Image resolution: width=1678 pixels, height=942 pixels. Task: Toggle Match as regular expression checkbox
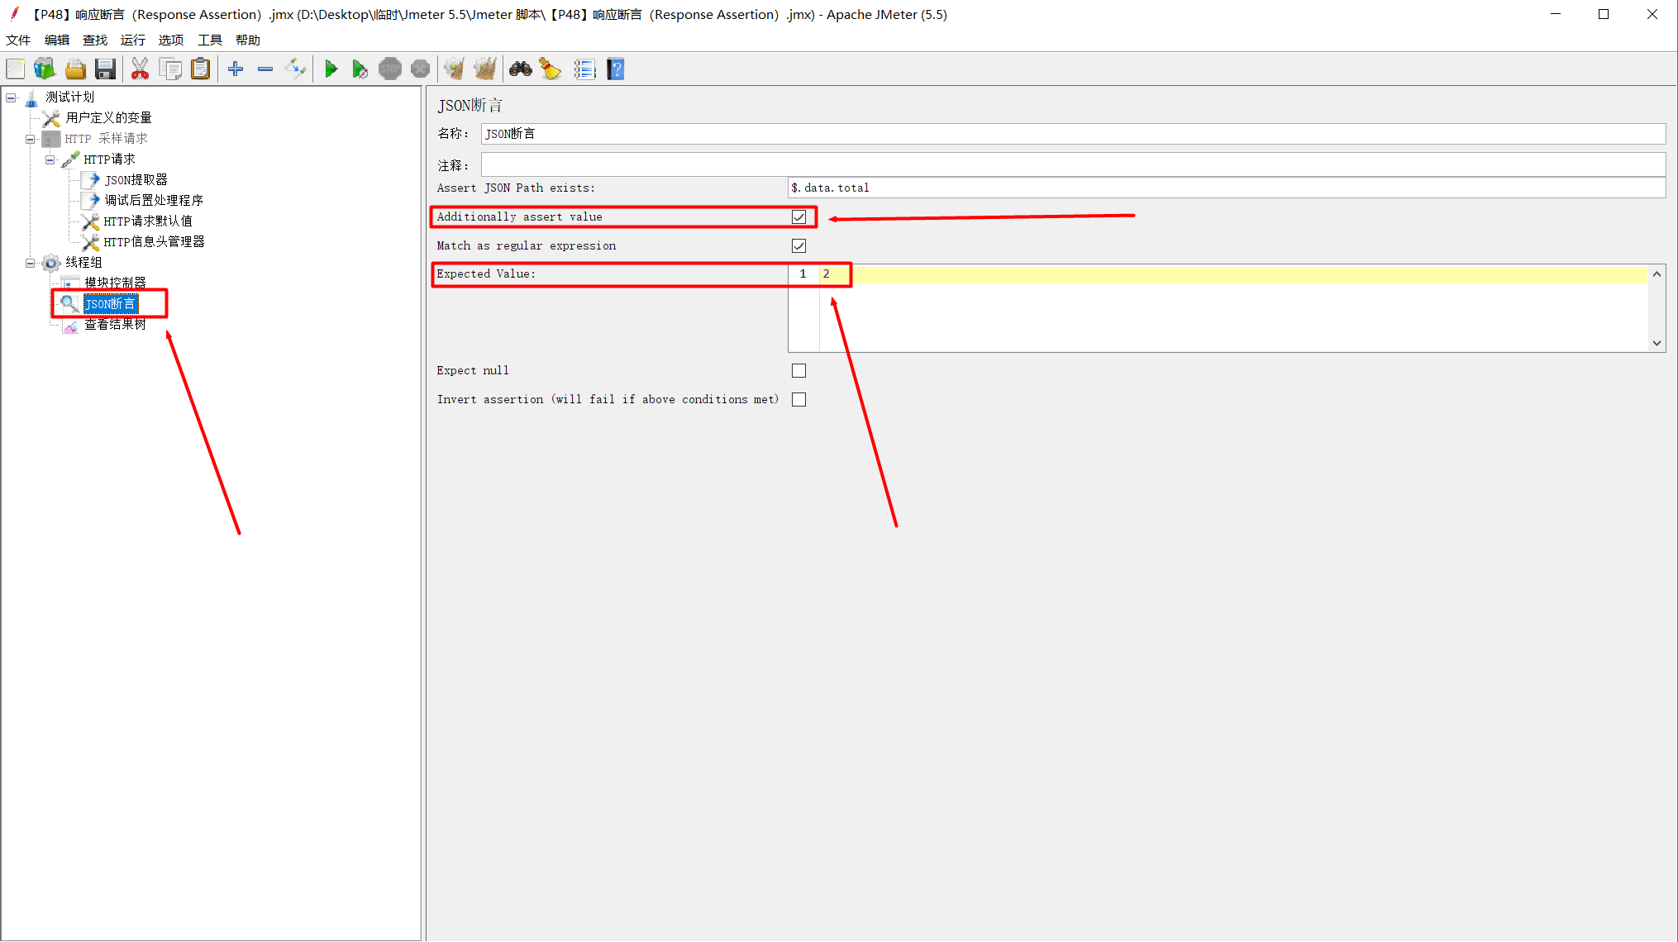tap(798, 246)
